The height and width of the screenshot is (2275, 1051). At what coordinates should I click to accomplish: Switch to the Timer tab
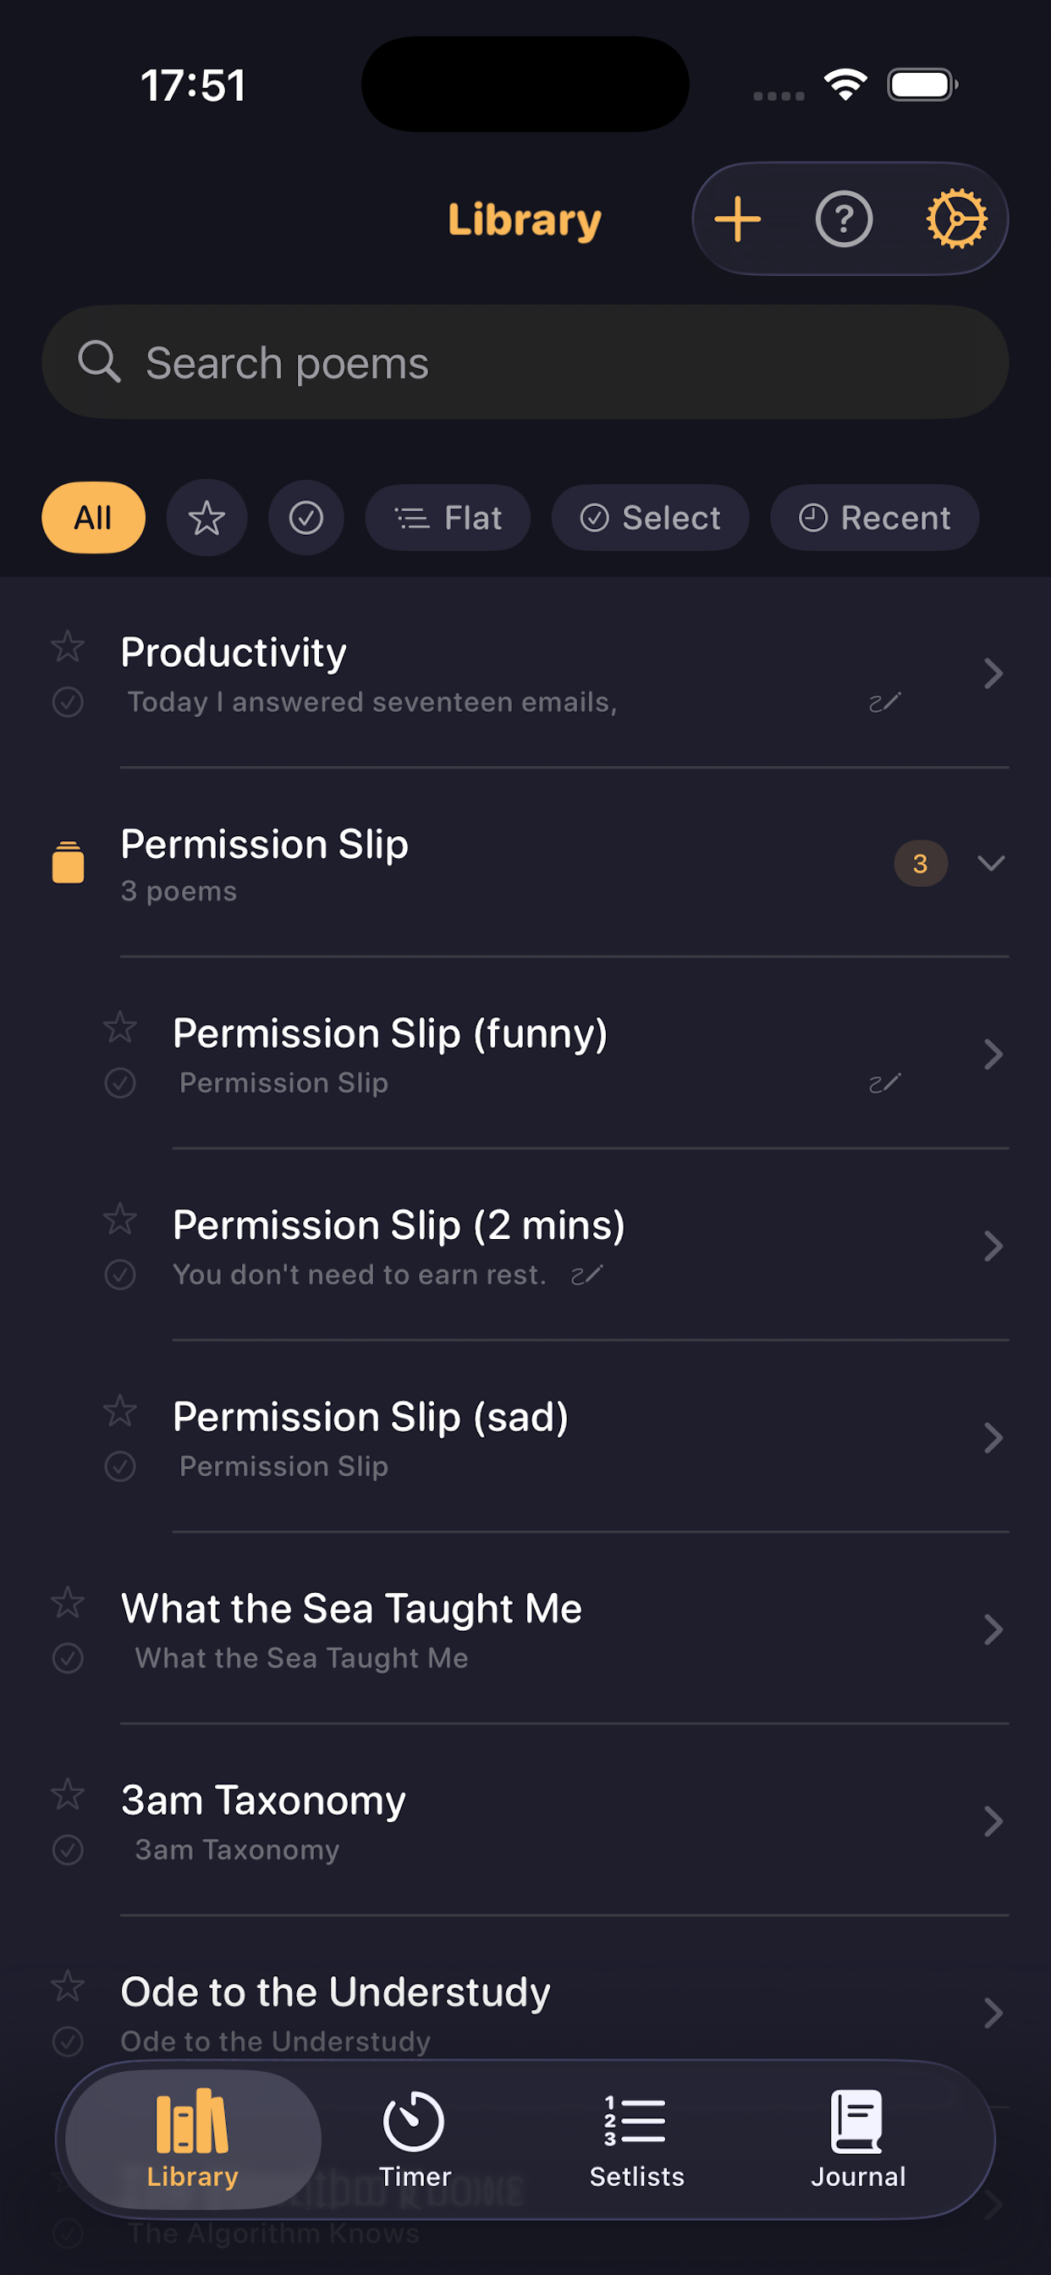(414, 2137)
